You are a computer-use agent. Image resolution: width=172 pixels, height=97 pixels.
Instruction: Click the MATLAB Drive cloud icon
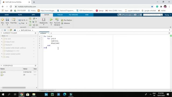pyautogui.click(x=15, y=30)
